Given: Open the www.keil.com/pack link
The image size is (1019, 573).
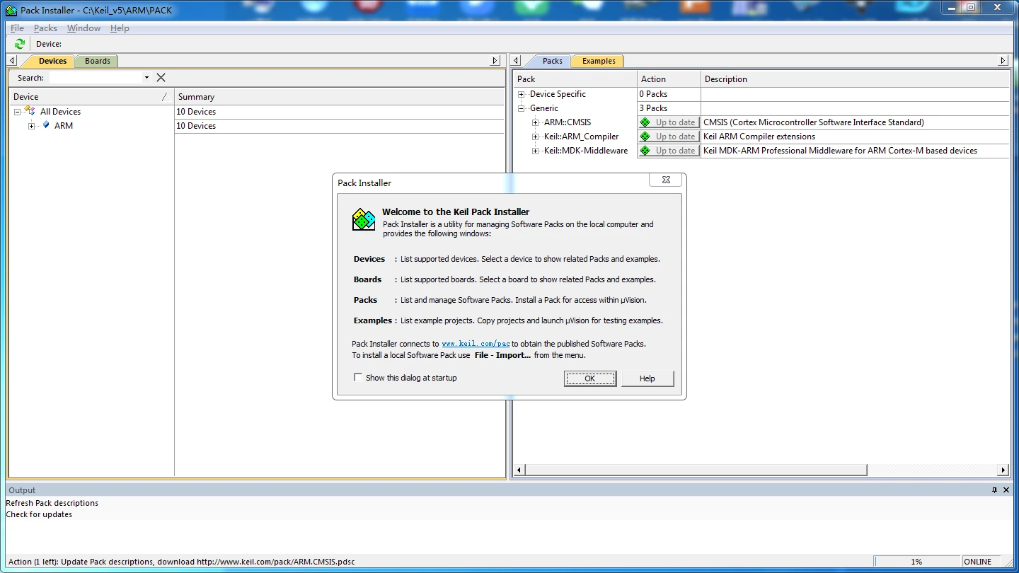Looking at the screenshot, I should [x=476, y=344].
